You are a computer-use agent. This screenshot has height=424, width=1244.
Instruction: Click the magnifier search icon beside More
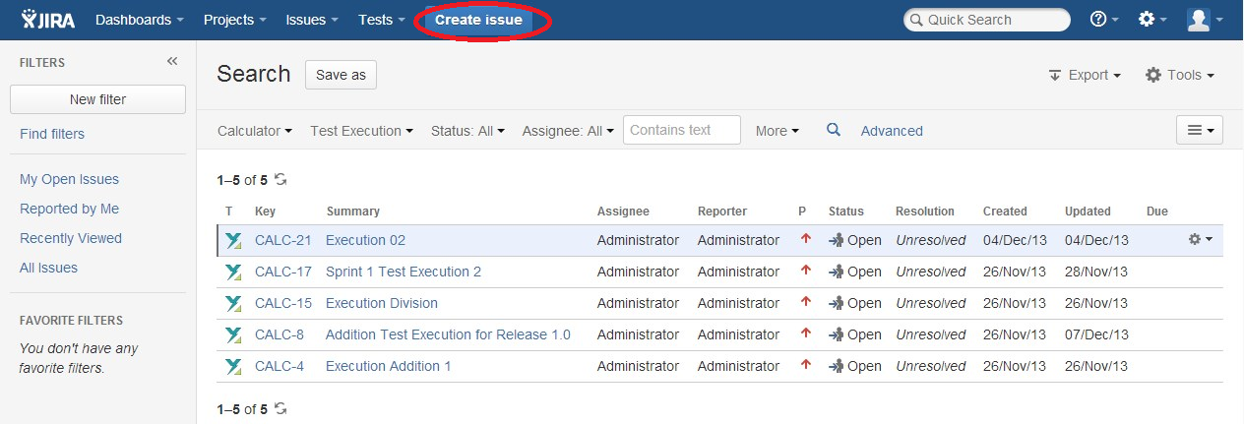coord(834,130)
